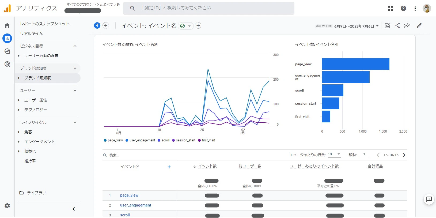Select the Reports icon in left rail
The image size is (436, 218).
(7, 38)
